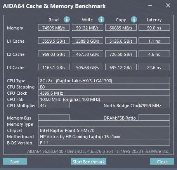The width and height of the screenshot is (177, 170).
Task: Click the L1 Cache Copy 5126.6 GB/s value
Action: tap(121, 41)
